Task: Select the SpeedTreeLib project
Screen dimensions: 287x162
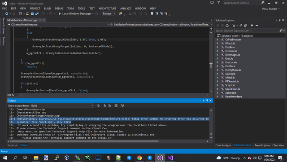Action: tap(232, 89)
